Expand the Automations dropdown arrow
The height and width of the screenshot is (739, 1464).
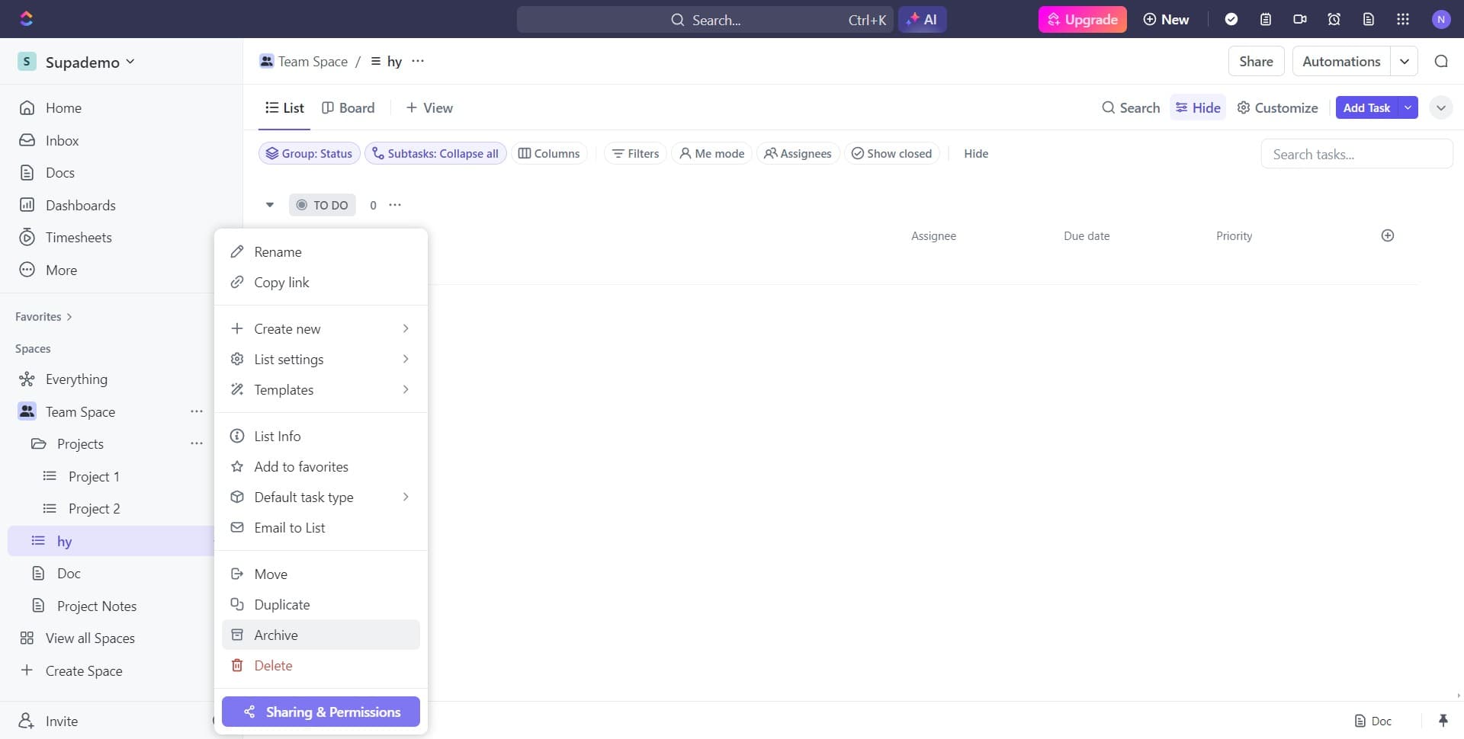point(1405,61)
